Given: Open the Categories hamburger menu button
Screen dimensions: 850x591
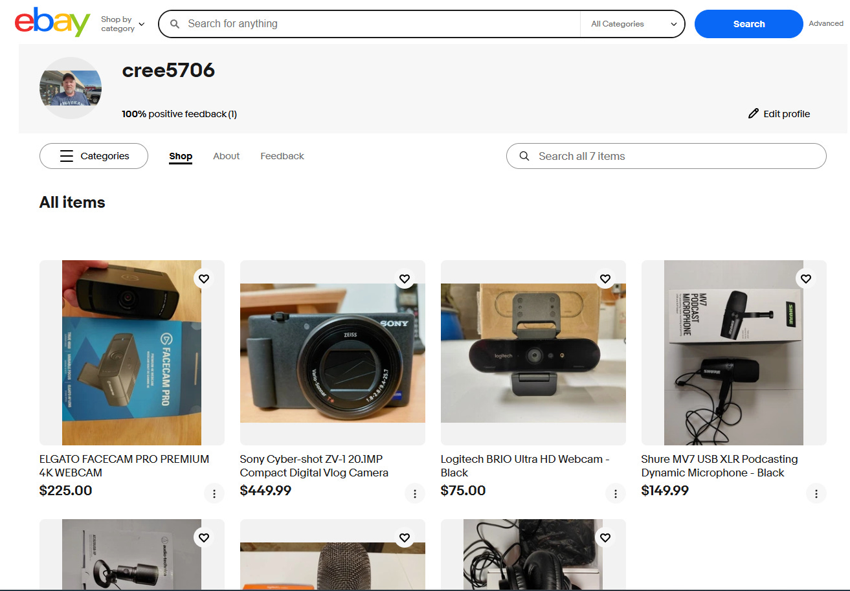Looking at the screenshot, I should (94, 156).
